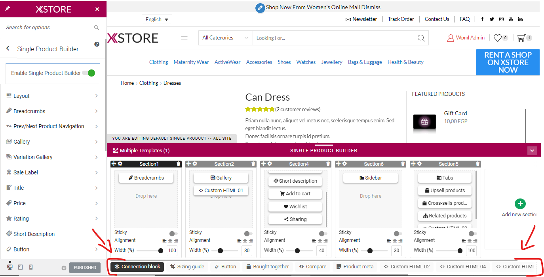Screen dimensions: 544x277
Task: Open the YouTube social icon
Action: pyautogui.click(x=511, y=19)
